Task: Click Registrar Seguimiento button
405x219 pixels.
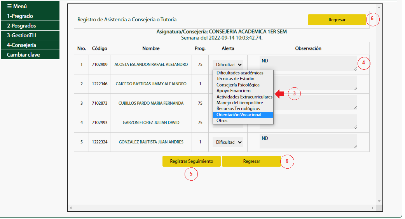Action: click(191, 161)
